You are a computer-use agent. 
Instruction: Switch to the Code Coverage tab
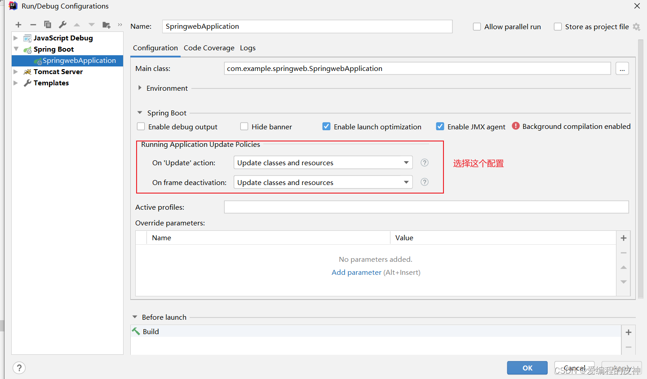pos(209,48)
